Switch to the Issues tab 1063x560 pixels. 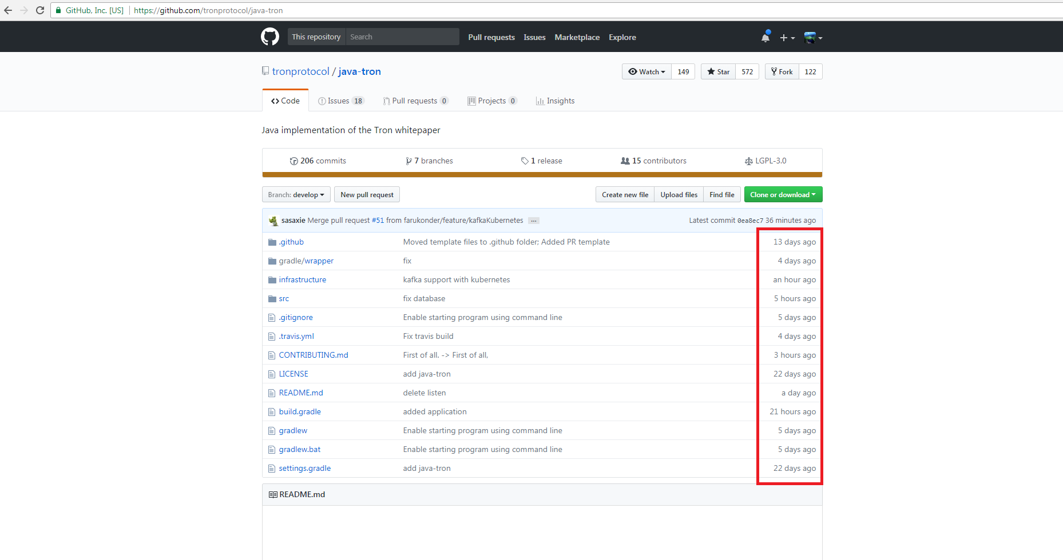(x=341, y=101)
